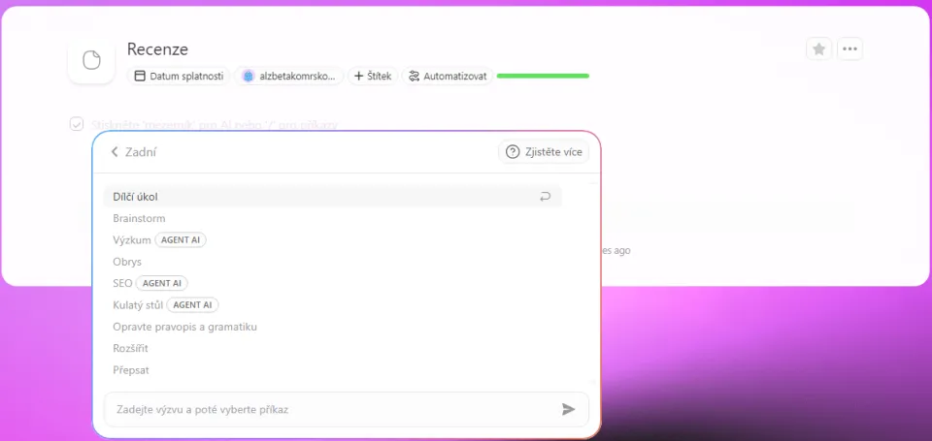
Task: Go back using the Zadní chevron
Action: 115,152
